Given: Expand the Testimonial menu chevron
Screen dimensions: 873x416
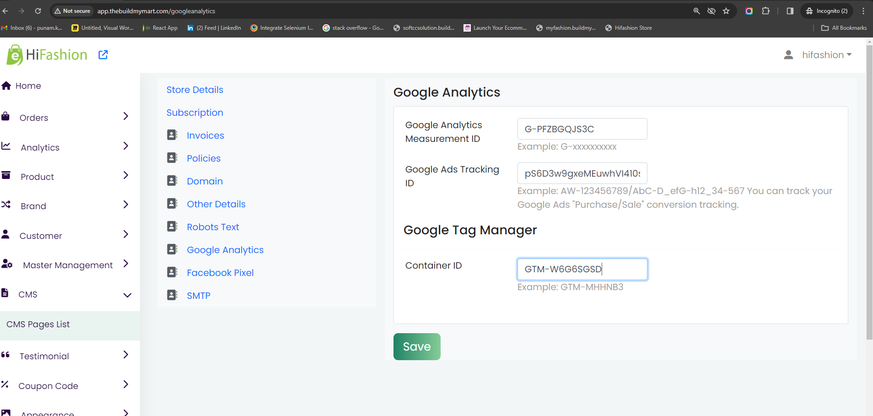Looking at the screenshot, I should pyautogui.click(x=126, y=355).
